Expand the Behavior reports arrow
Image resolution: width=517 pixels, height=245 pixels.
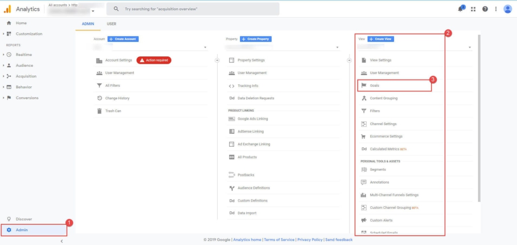click(x=3, y=87)
